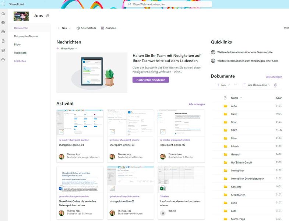The height and width of the screenshot is (221, 289).
Task: Click the Geändert column header
Action: 279,98
